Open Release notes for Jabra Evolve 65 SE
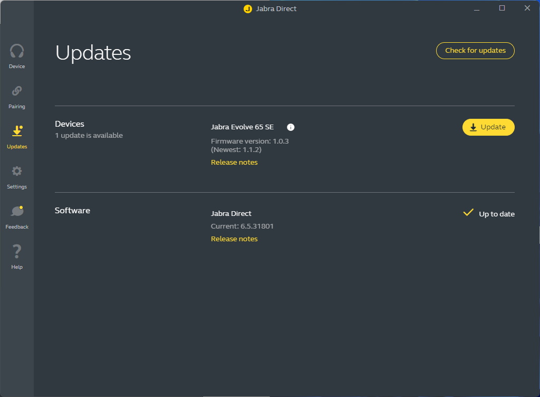The width and height of the screenshot is (540, 397). (x=234, y=162)
